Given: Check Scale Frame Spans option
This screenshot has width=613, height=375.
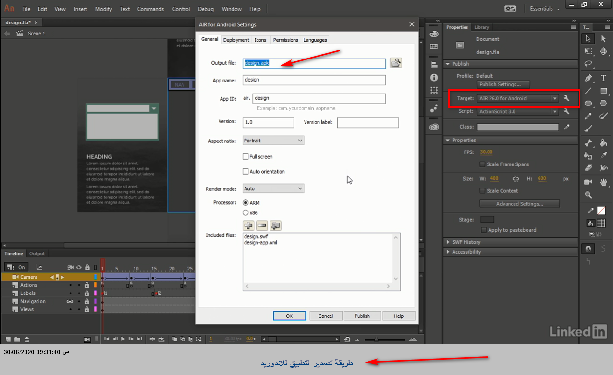Looking at the screenshot, I should [482, 164].
